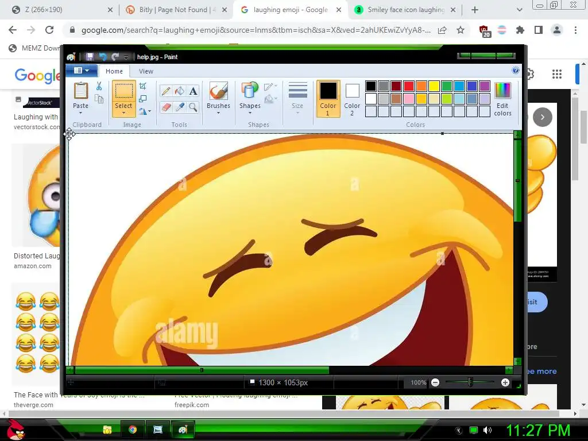Click the laughing emojis grid thumbnail
The height and width of the screenshot is (441, 588).
pyautogui.click(x=37, y=334)
